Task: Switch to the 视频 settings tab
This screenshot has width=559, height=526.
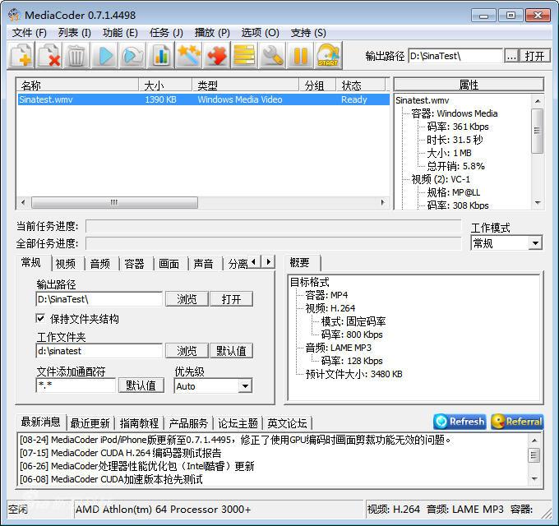Action: (66, 264)
